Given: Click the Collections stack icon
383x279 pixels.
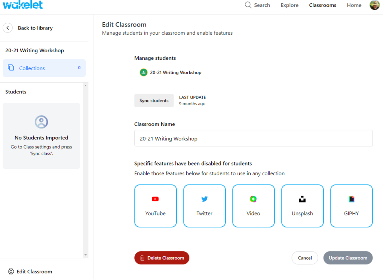Looking at the screenshot, I should [11, 68].
